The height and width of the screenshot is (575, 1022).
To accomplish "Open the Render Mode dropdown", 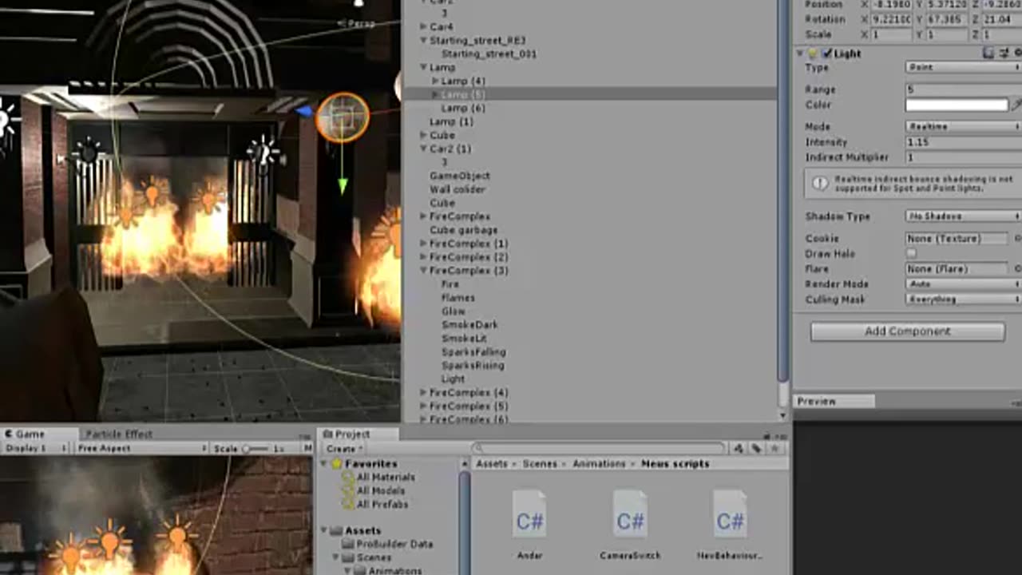I will point(964,284).
